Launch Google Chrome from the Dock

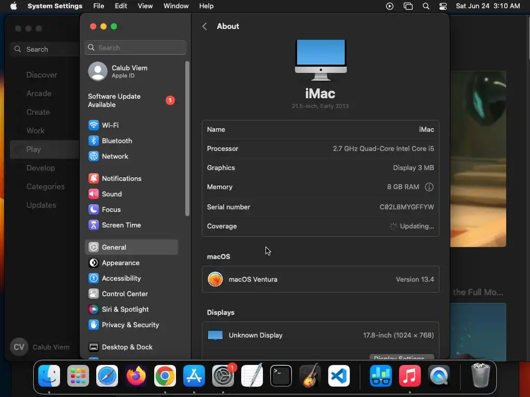coord(165,376)
